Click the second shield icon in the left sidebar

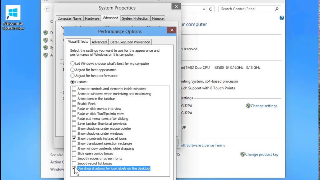[46, 40]
